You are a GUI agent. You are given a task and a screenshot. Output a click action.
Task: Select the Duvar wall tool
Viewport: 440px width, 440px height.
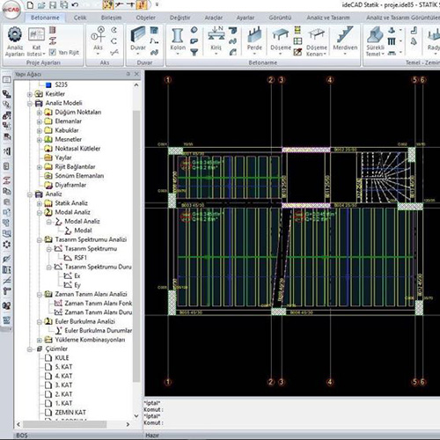[x=137, y=40]
